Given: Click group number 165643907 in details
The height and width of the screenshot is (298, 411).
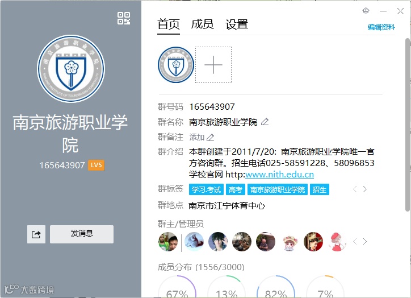Looking at the screenshot, I should point(212,107).
